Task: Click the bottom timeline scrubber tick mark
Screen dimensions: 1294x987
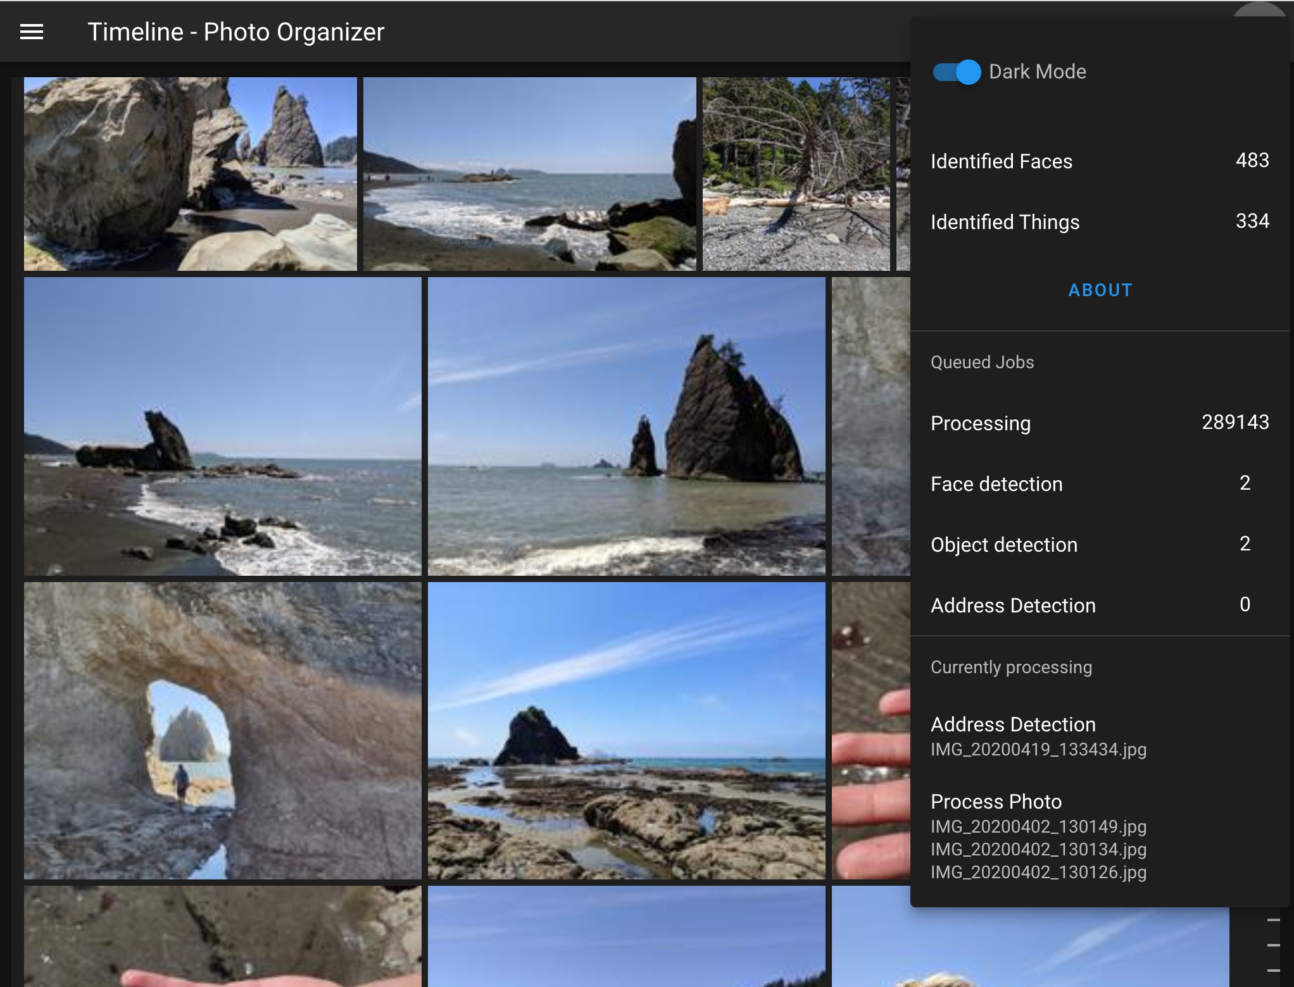Action: 1273,970
